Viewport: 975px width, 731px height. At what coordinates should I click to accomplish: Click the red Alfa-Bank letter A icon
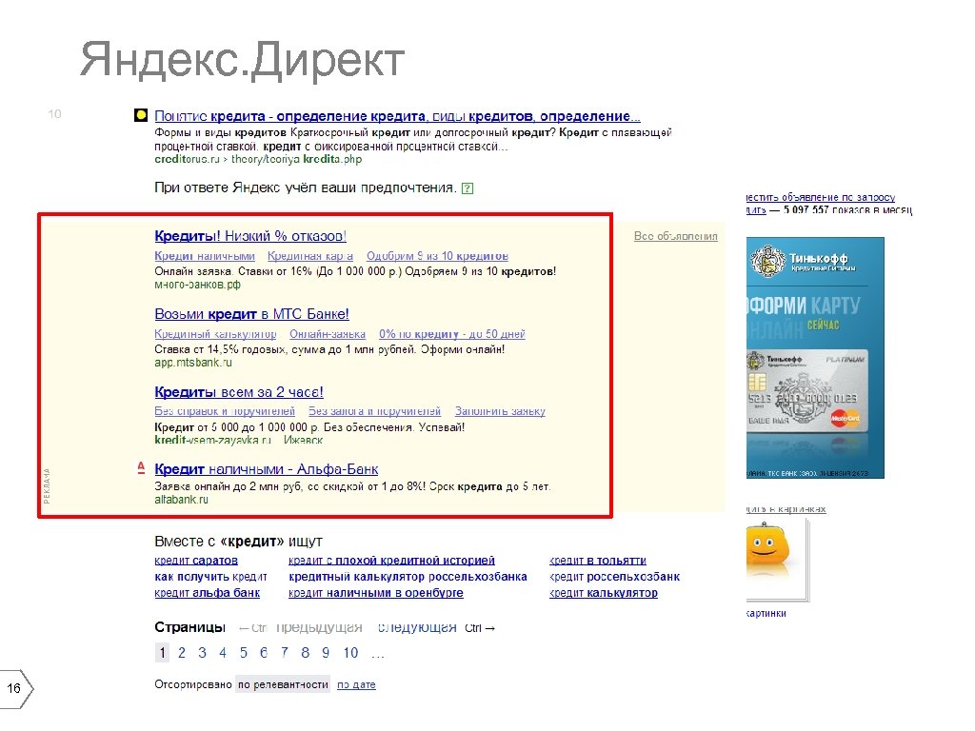(x=141, y=468)
